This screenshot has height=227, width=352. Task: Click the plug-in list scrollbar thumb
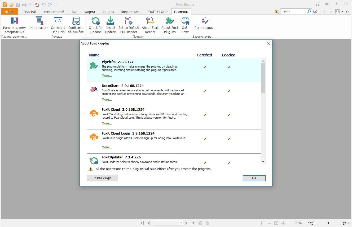tap(263, 78)
